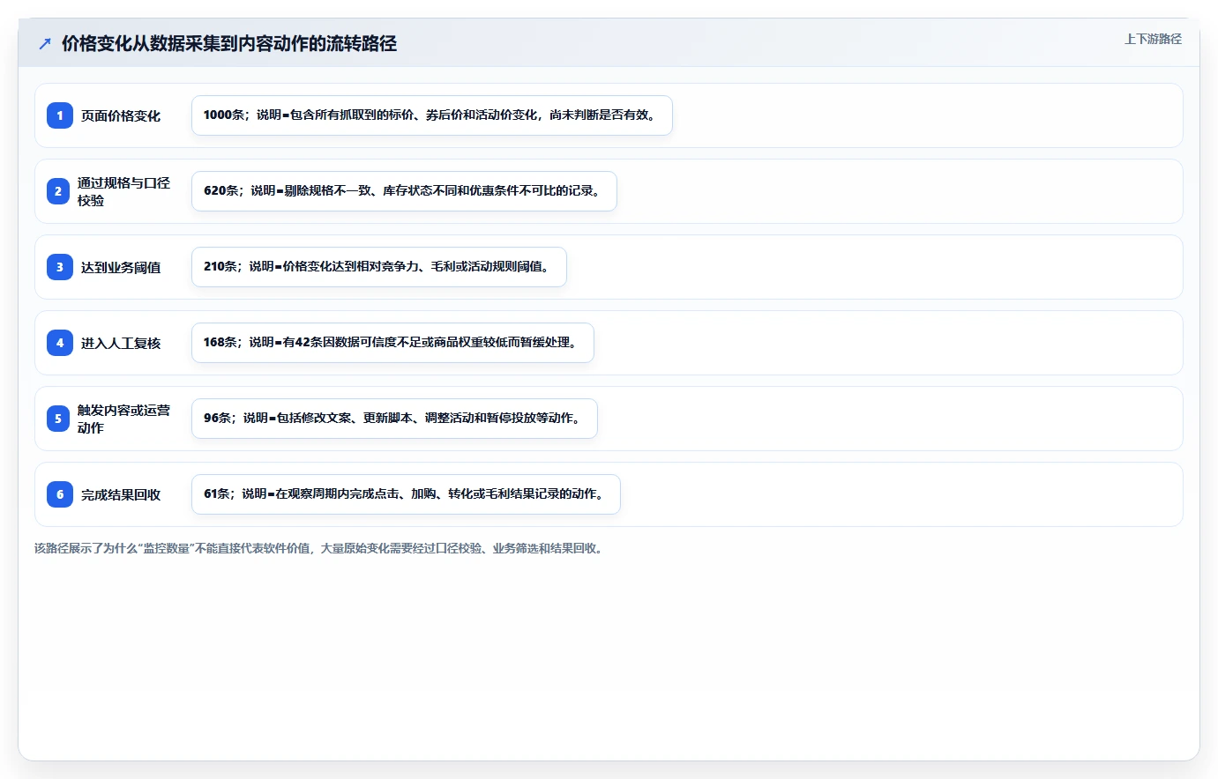The height and width of the screenshot is (779, 1218).
Task: Click the label 通过规格与口径校验
Action: click(123, 191)
